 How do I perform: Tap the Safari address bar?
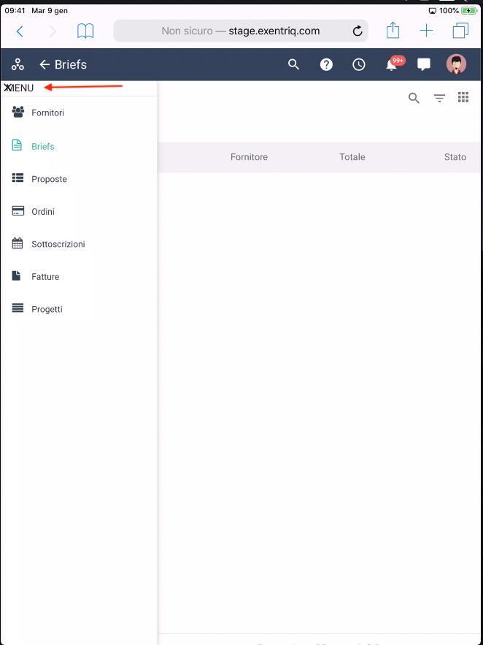coord(241,31)
